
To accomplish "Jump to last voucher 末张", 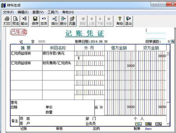I will (x=109, y=21).
